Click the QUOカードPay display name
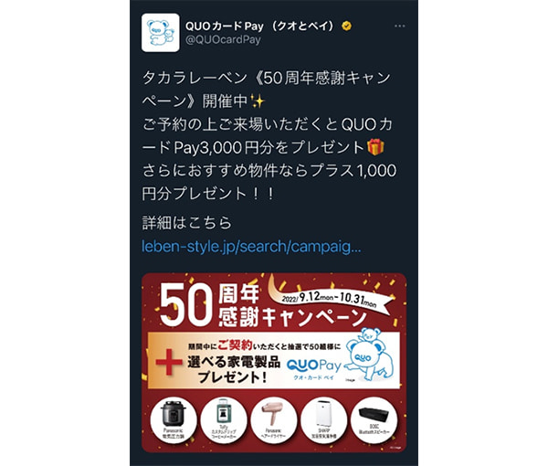548x466 pixels. coord(260,26)
